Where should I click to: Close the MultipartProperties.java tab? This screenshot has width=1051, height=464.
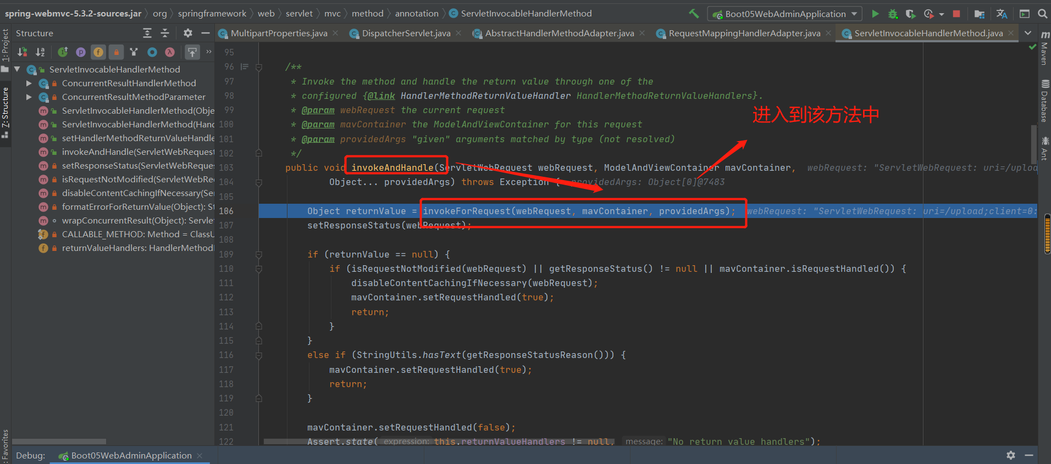(x=335, y=33)
